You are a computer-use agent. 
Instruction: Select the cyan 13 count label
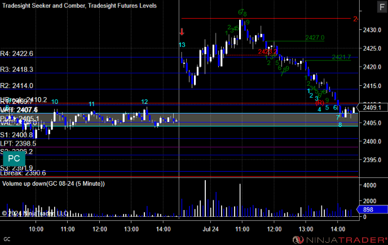pyautogui.click(x=182, y=45)
